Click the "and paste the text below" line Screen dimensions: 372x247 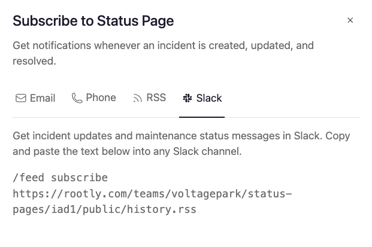point(127,152)
